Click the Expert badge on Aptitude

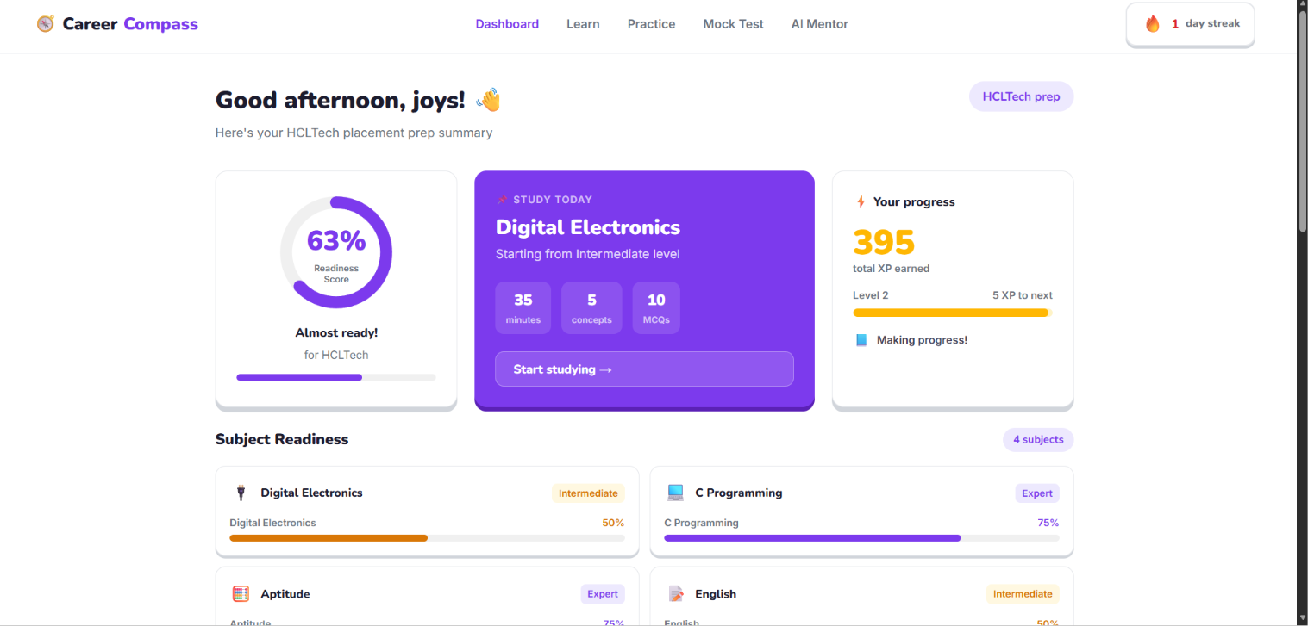pyautogui.click(x=603, y=594)
